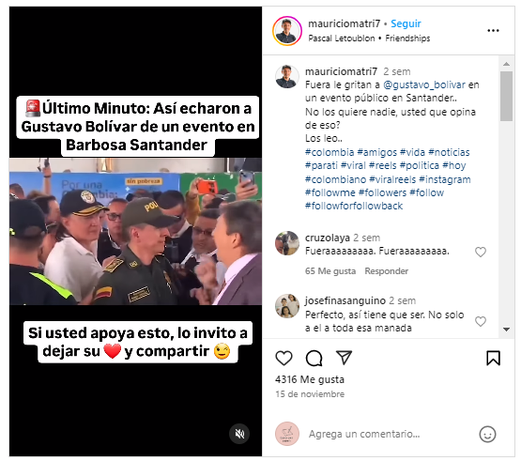Like the post with heart icon
This screenshot has height=461, width=521.
pyautogui.click(x=283, y=358)
